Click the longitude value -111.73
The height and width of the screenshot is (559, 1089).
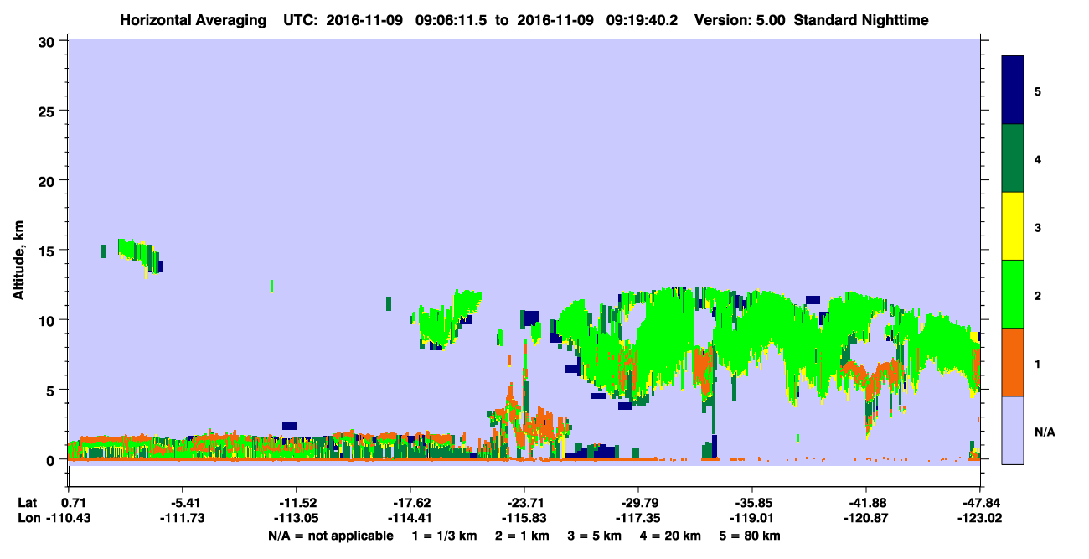tap(183, 518)
